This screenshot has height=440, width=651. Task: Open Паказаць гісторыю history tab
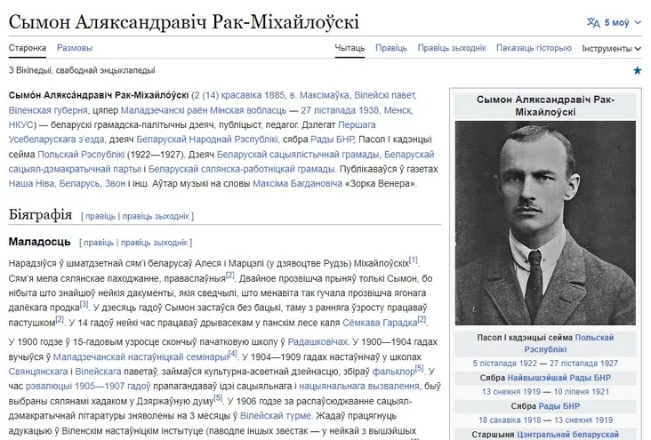click(x=534, y=48)
